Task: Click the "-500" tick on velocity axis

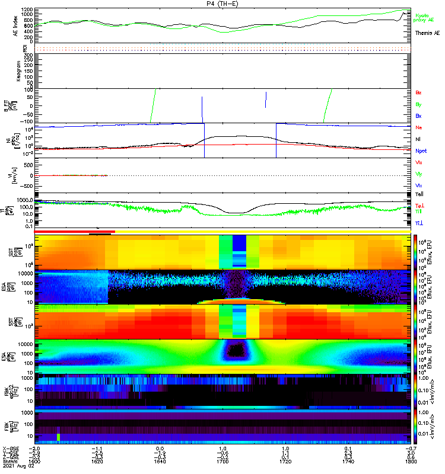Action: (x=26, y=186)
